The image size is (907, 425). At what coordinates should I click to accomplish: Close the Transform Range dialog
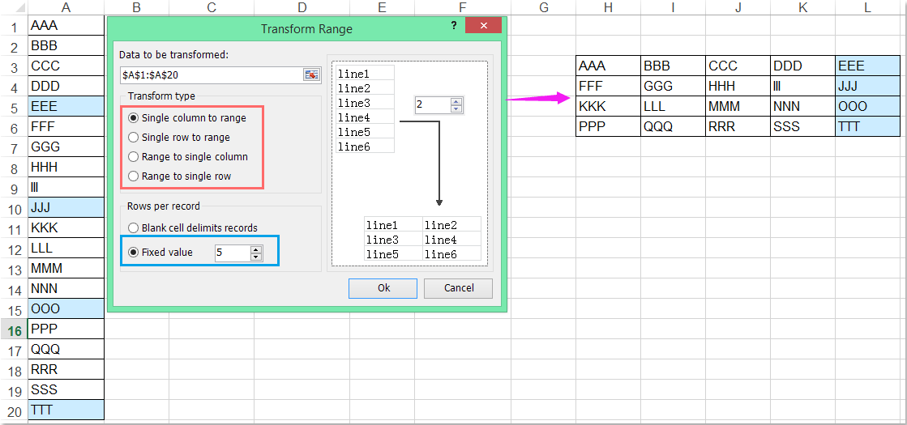click(x=484, y=27)
